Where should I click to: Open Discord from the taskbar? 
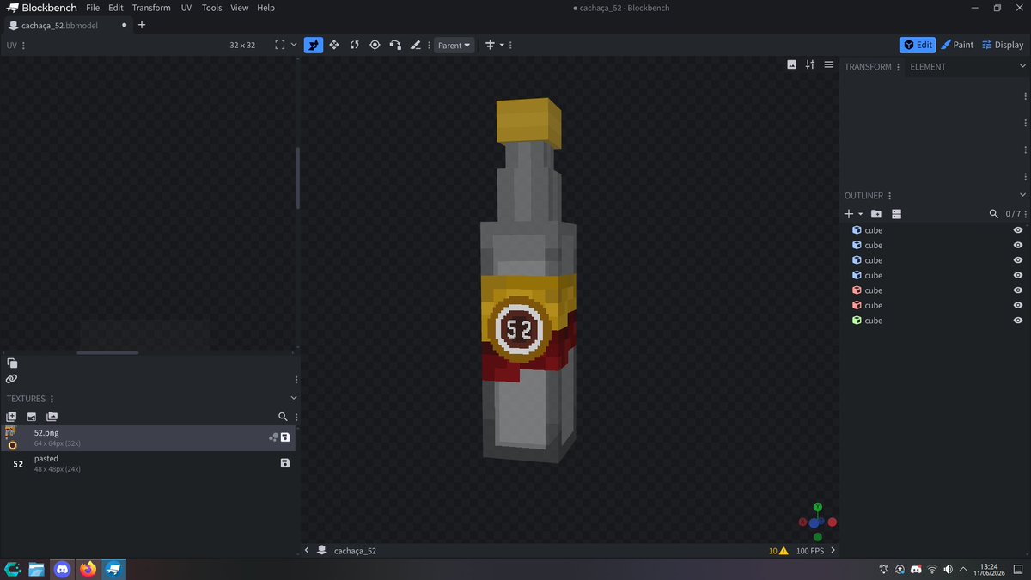[x=62, y=569]
